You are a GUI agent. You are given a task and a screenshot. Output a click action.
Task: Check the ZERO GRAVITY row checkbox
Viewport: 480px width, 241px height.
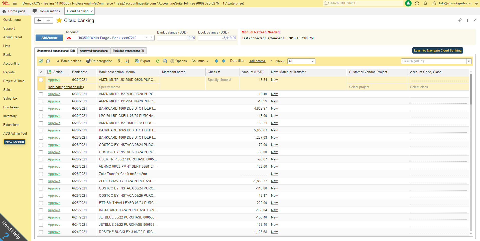(41, 181)
